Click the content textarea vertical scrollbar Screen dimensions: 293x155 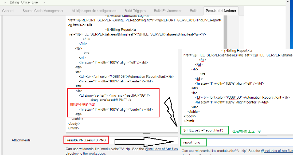225,32
